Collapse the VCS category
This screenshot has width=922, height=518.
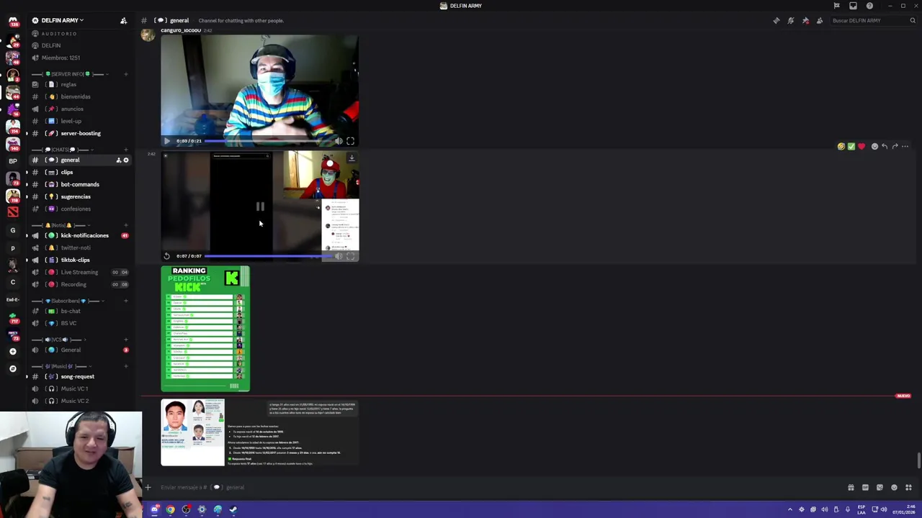pyautogui.click(x=58, y=340)
